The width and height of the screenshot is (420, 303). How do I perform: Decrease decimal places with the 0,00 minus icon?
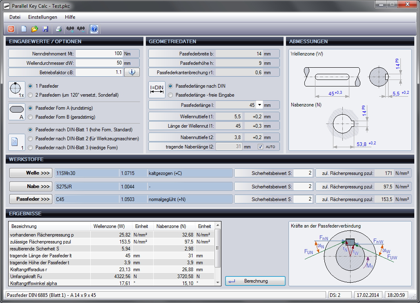[x=81, y=29]
